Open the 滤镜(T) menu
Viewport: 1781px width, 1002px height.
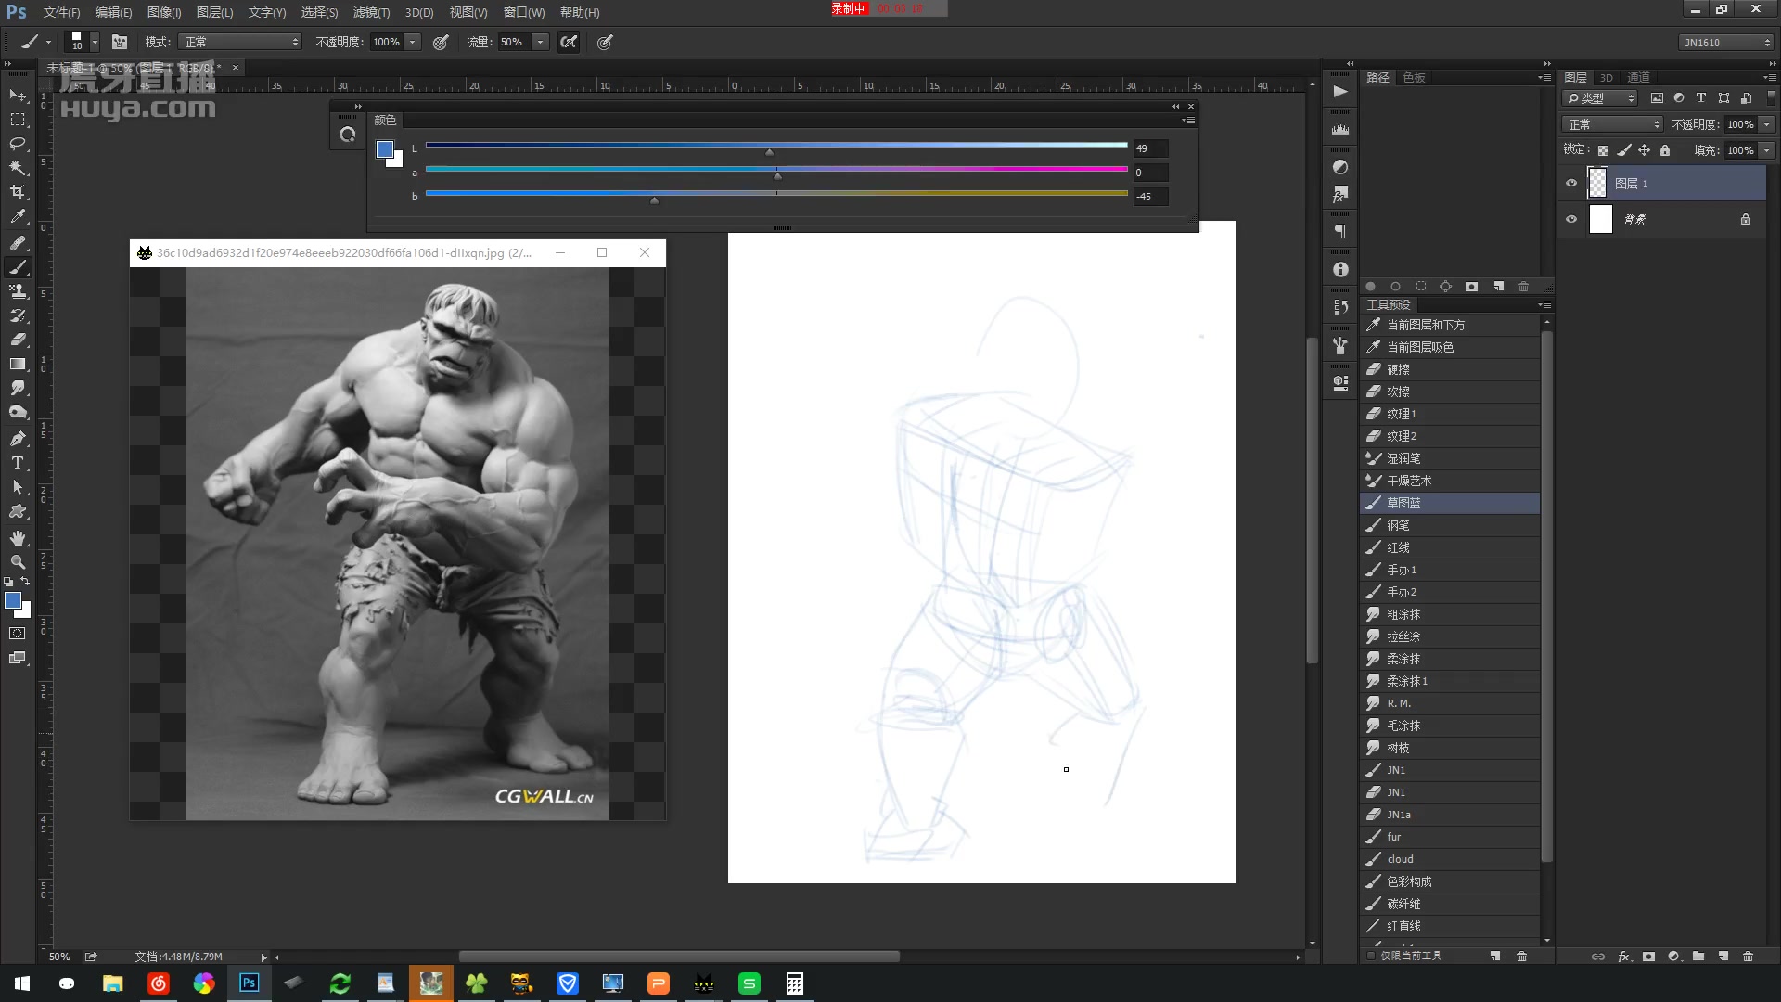coord(371,12)
